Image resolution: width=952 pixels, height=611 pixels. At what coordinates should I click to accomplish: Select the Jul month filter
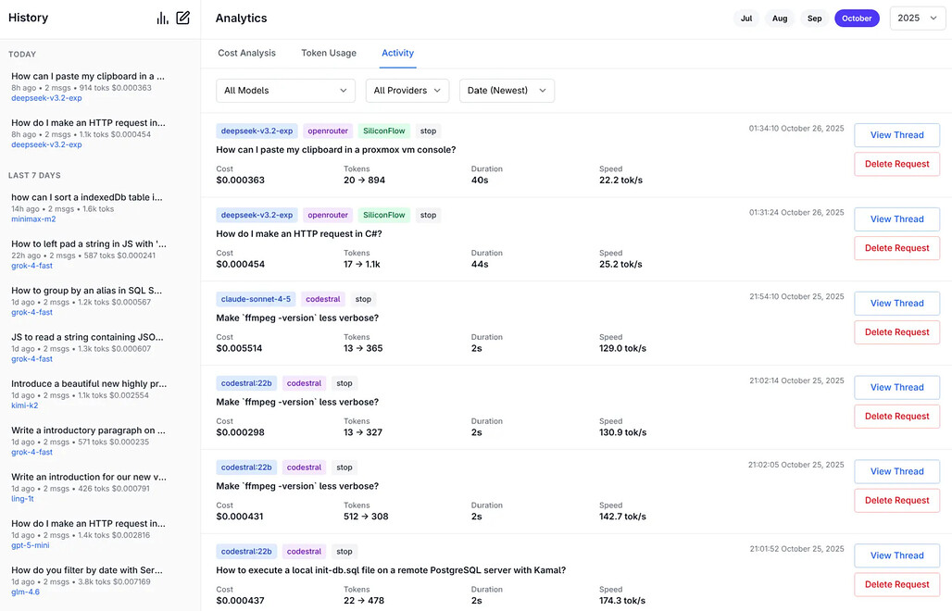[746, 19]
